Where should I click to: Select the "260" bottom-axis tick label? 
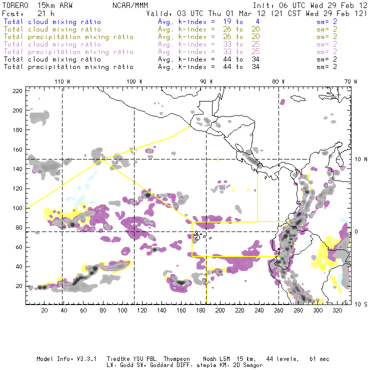278,310
